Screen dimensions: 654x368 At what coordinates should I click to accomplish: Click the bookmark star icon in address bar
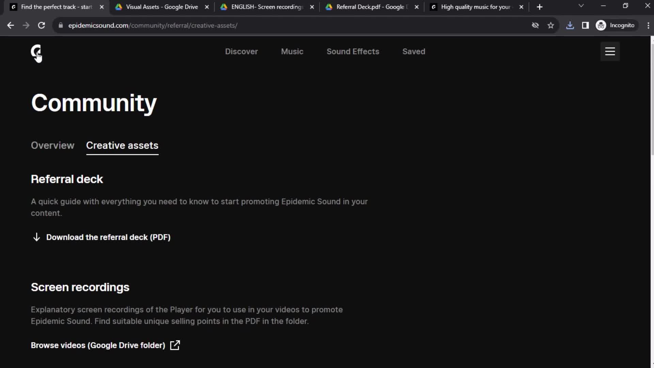pos(551,25)
